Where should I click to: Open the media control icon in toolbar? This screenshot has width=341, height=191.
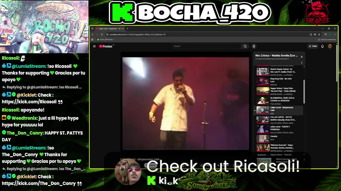click(x=326, y=34)
